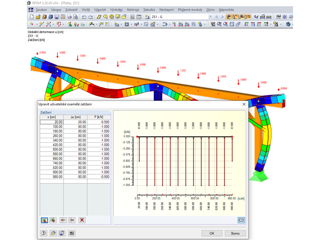The image size is (320, 240).
Task: Open dialog Help question mark icon
Action: (x=43, y=233)
